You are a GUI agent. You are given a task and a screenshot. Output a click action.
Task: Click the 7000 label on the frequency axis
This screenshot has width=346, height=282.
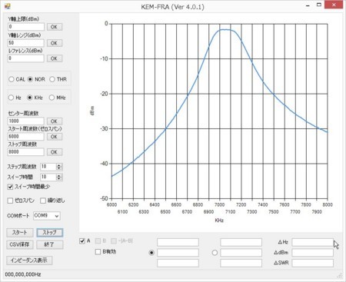(219, 204)
